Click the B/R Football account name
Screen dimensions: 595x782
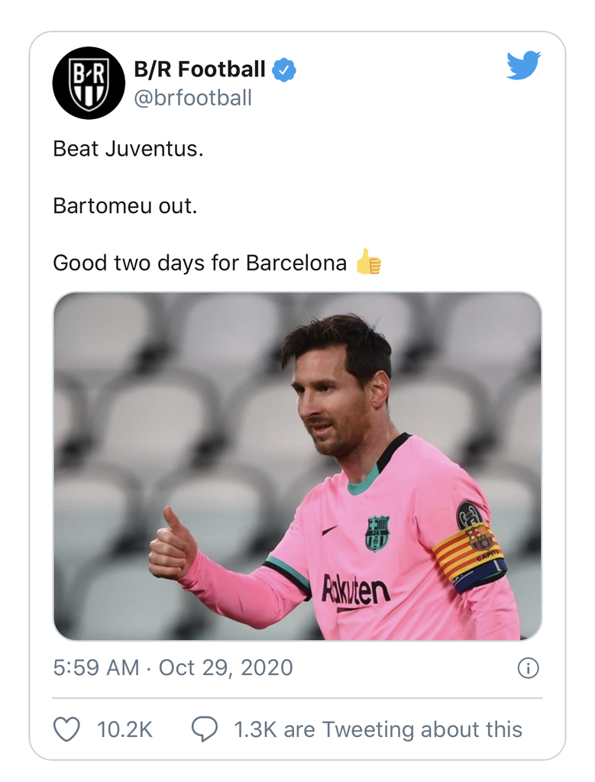pos(199,69)
